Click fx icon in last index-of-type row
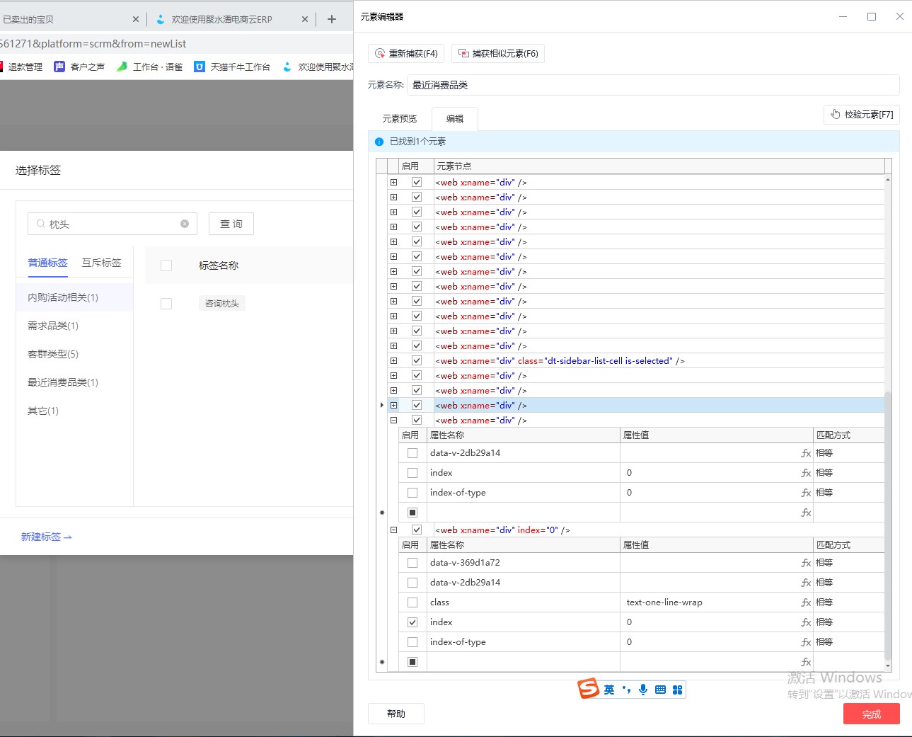Image resolution: width=912 pixels, height=737 pixels. click(x=806, y=642)
